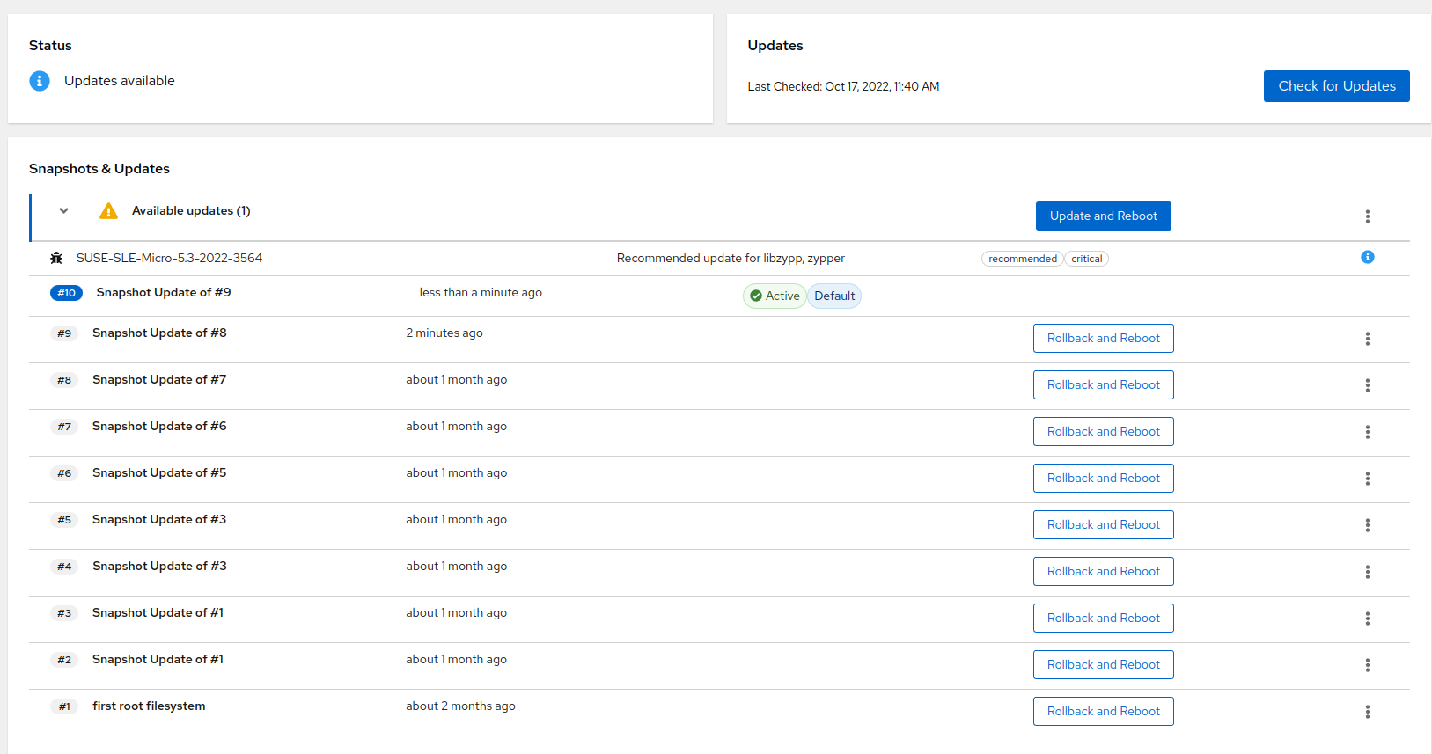Click the warning triangle icon for Available updates
1432x754 pixels.
click(108, 211)
